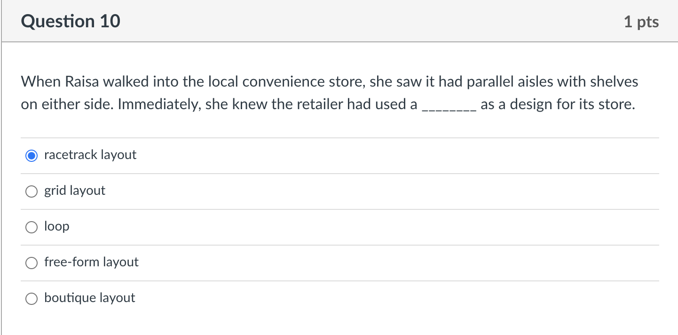
Task: Click the Question 10 header
Action: pyautogui.click(x=70, y=21)
